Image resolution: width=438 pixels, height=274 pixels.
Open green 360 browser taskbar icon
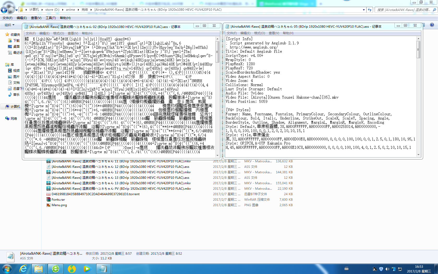pos(56,269)
